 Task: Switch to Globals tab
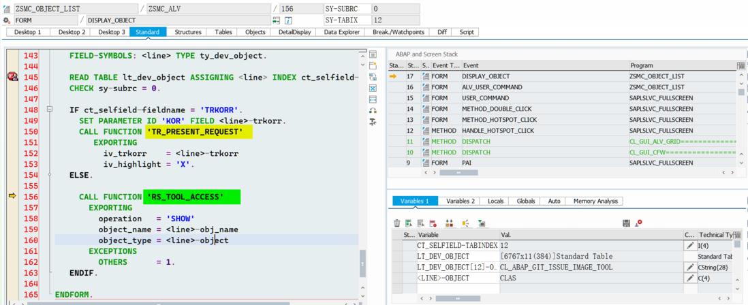point(526,201)
